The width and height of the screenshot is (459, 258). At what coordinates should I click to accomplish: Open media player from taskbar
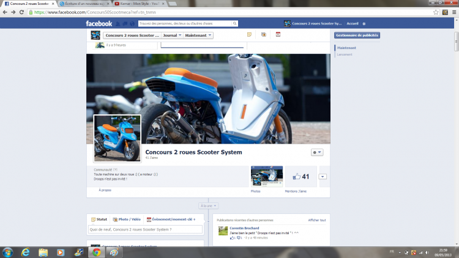pyautogui.click(x=61, y=252)
